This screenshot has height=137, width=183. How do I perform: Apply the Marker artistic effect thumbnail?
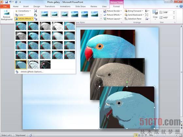(x=33, y=26)
